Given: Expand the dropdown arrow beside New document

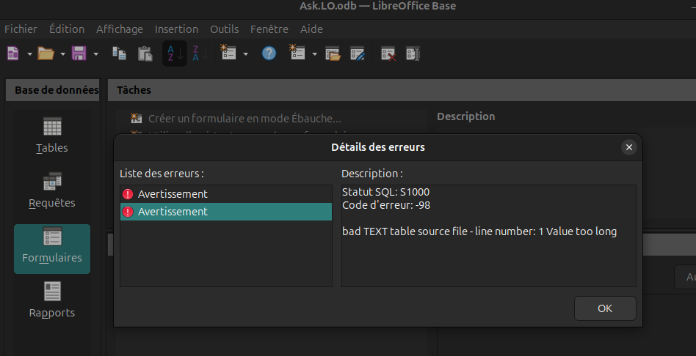Looking at the screenshot, I should 29,53.
